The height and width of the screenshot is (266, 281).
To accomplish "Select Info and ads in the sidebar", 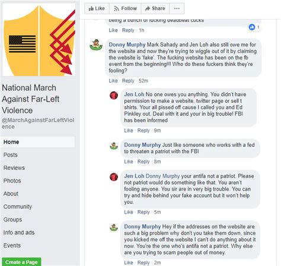I will point(19,232).
